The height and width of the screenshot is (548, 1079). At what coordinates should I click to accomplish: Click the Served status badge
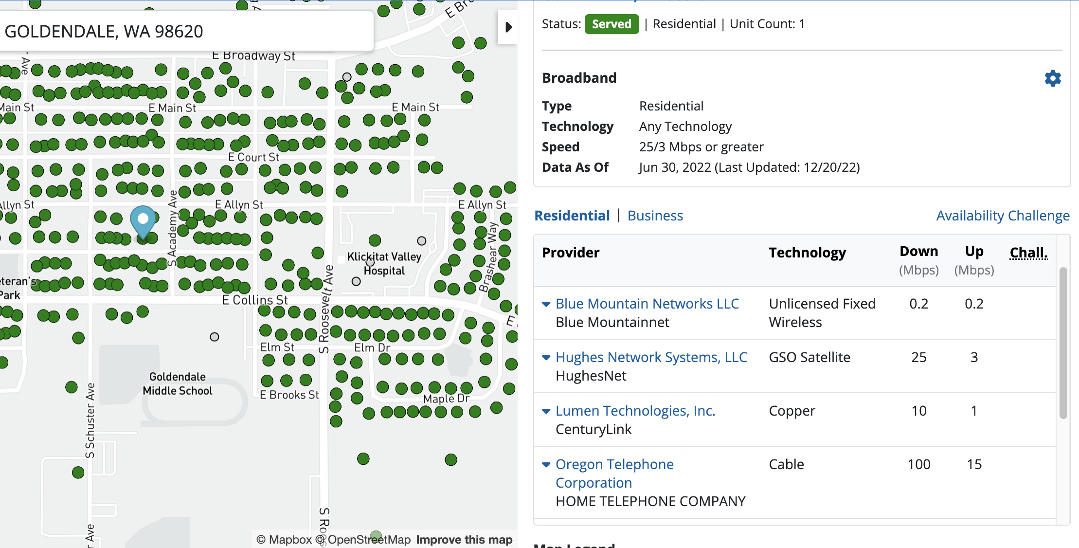[x=611, y=24]
